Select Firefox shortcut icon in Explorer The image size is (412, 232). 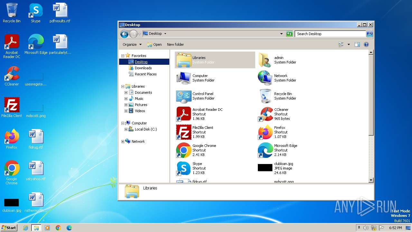tap(265, 132)
